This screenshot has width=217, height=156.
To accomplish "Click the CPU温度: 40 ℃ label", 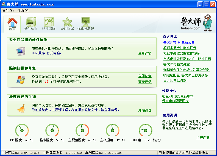I will (x=22, y=140).
